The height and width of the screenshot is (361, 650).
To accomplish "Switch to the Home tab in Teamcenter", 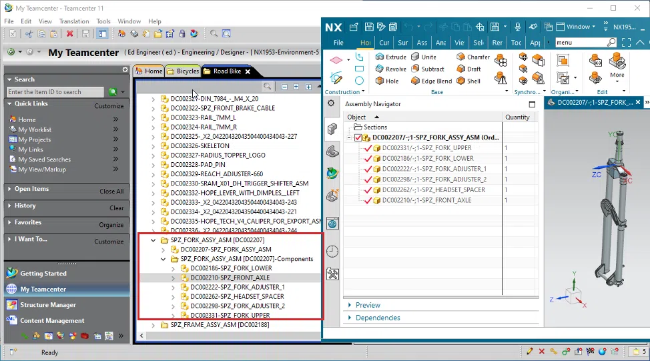I will click(x=149, y=71).
